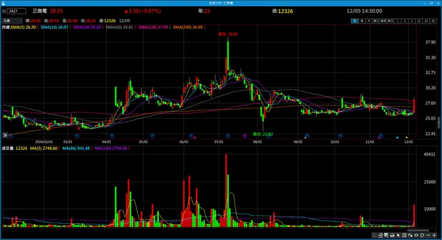Click the print icon in bottom toolbar
This screenshot has height=240, width=442.
point(392,235)
